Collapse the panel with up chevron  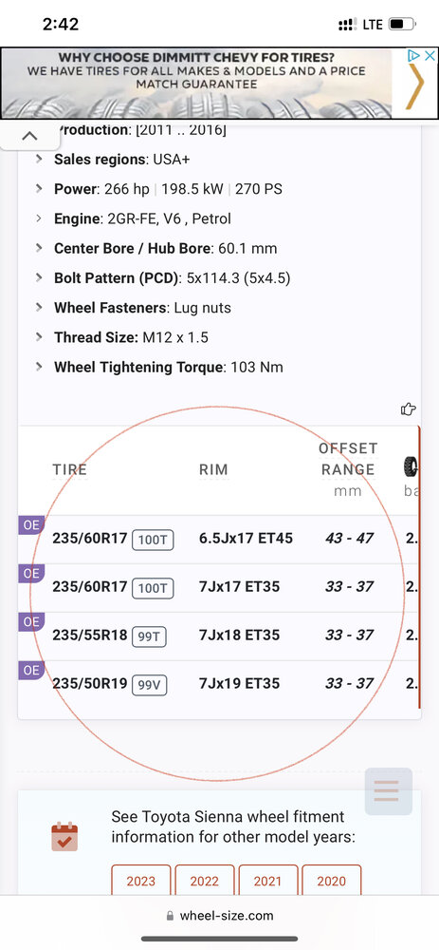(x=29, y=136)
